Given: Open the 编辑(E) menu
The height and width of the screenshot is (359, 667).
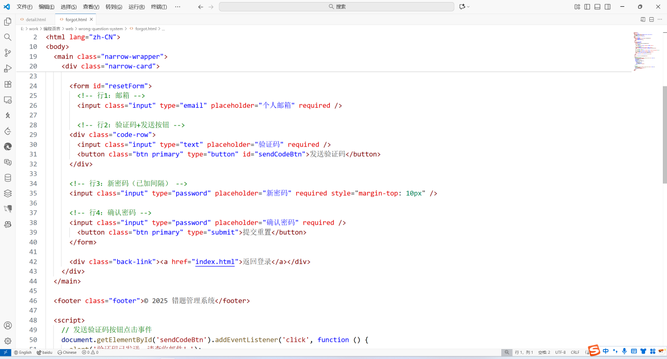Looking at the screenshot, I should (46, 7).
